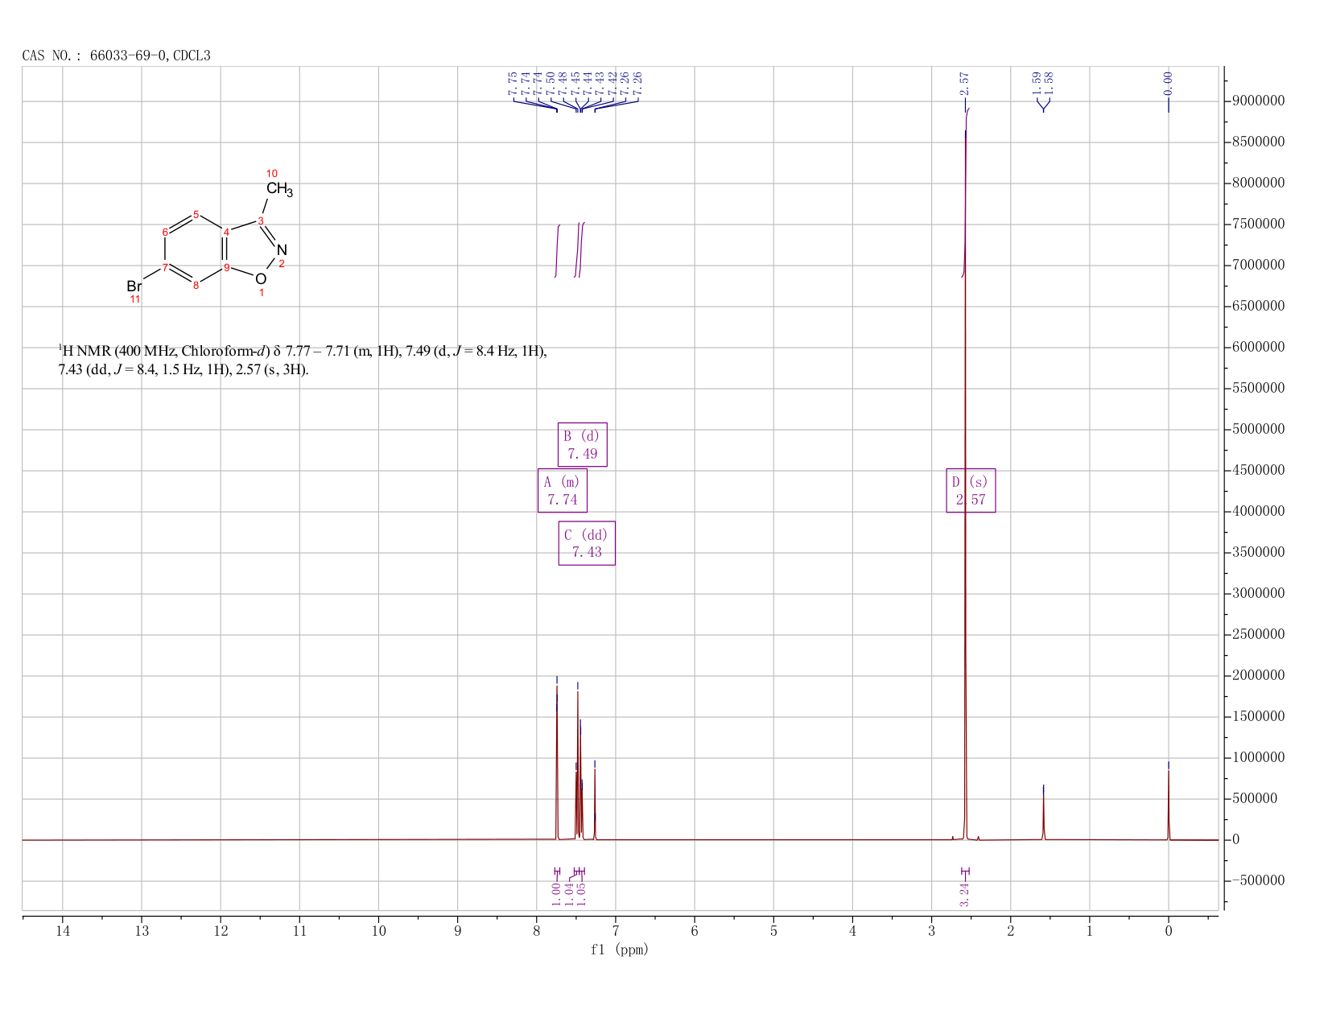Select multiplet box B (d) 7.49

tap(583, 444)
